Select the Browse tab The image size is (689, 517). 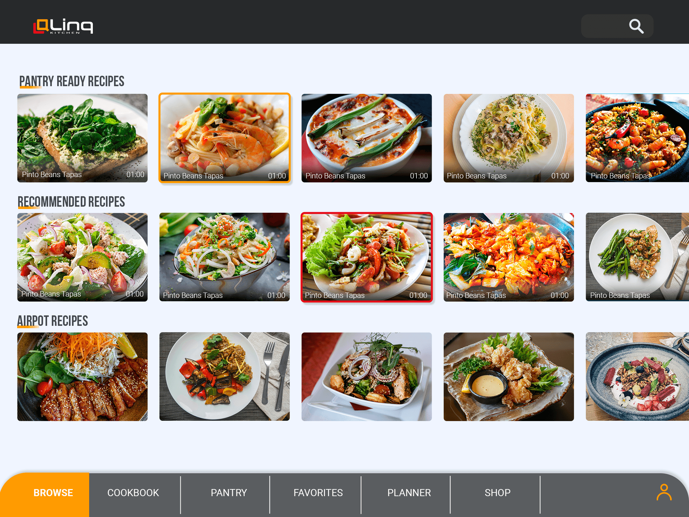(53, 493)
